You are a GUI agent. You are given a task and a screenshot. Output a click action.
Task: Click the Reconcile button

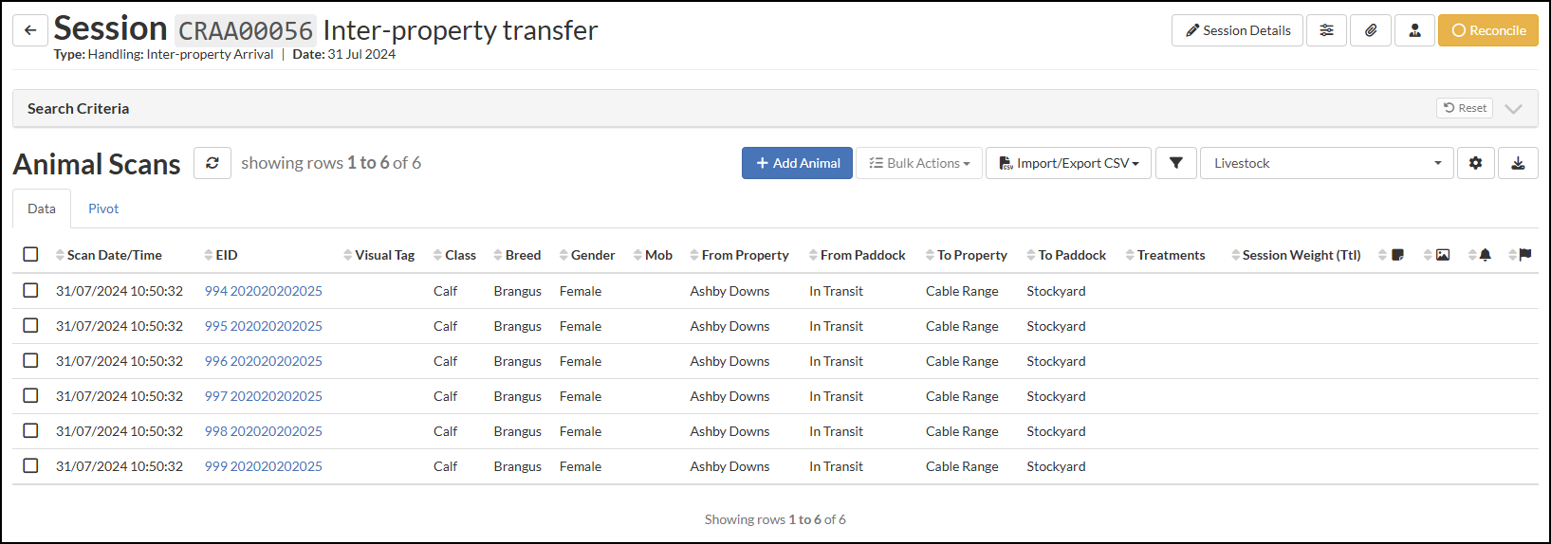click(1488, 30)
